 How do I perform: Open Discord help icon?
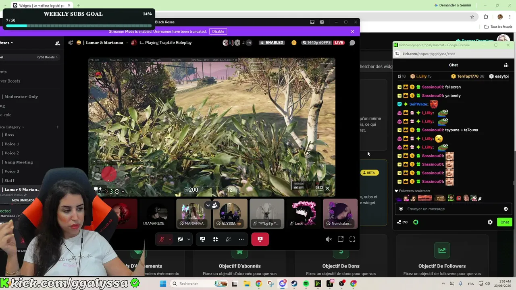point(322,22)
